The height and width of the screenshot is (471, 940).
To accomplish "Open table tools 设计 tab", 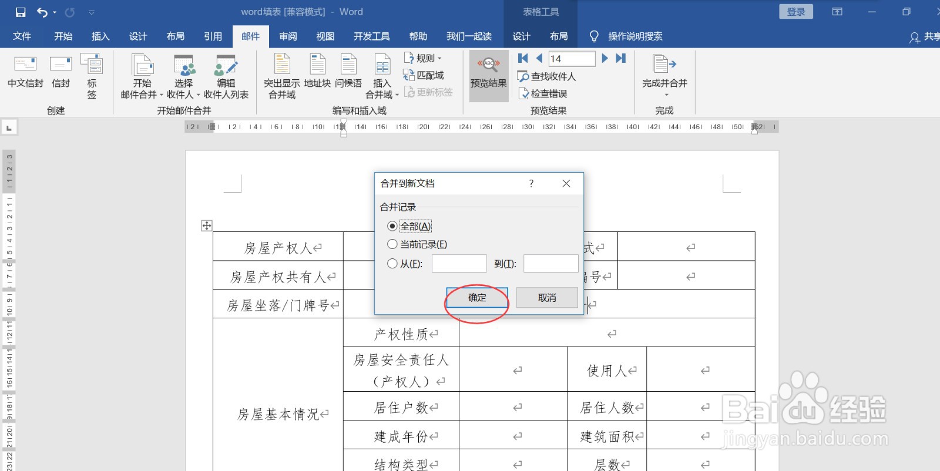I will tap(521, 36).
